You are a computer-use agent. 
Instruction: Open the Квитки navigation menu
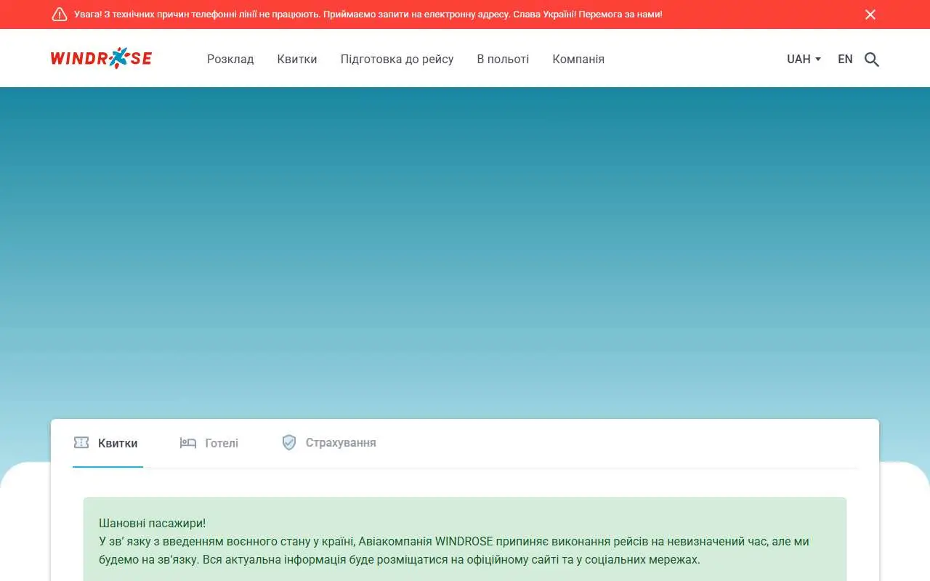tap(297, 60)
